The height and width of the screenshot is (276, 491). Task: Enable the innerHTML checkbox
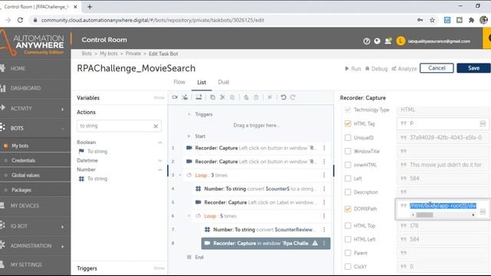click(348, 165)
